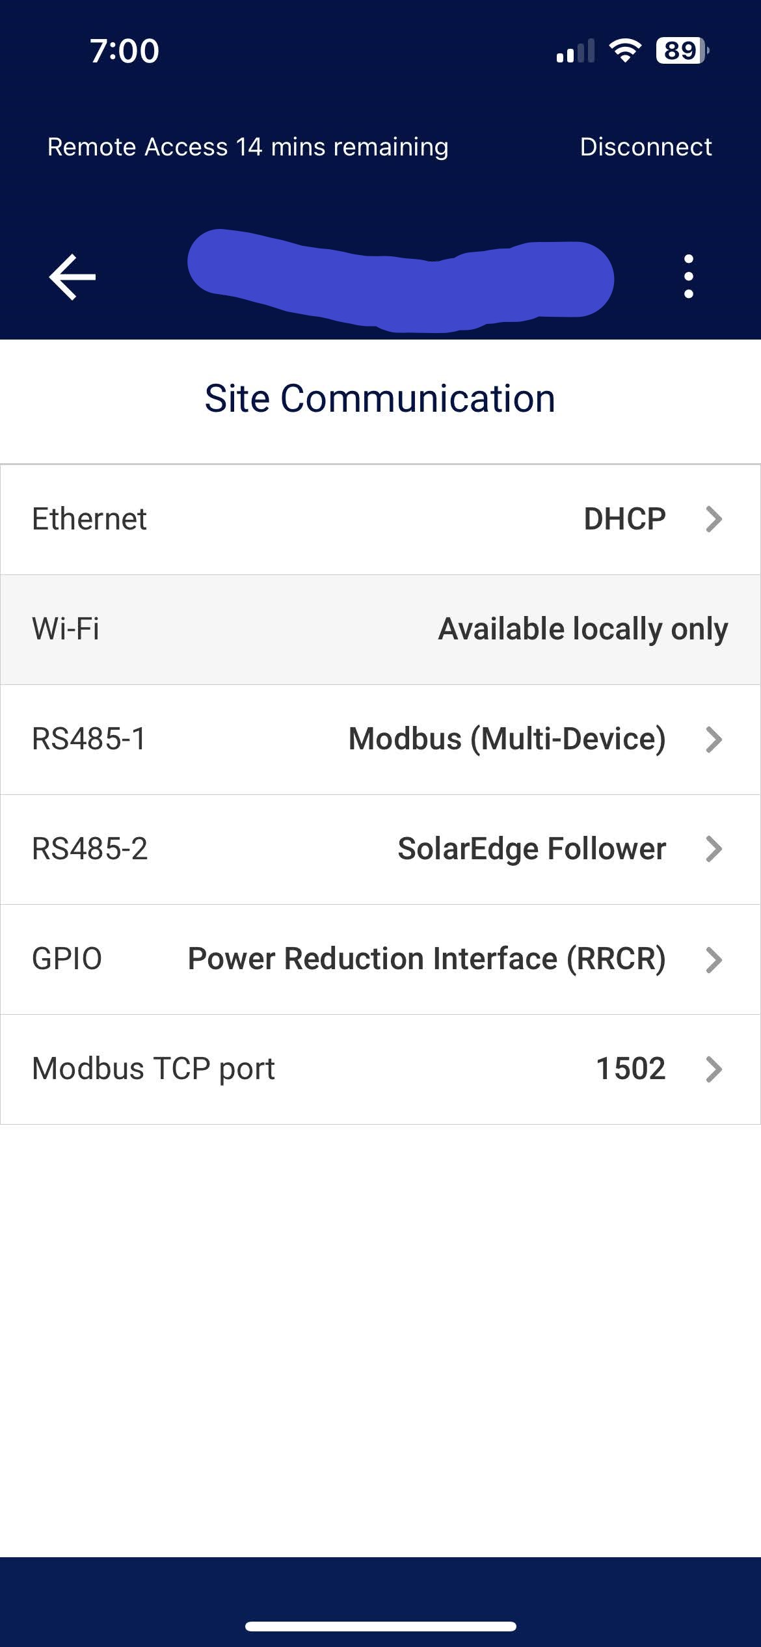Tap the Remote Access remaining time text

(248, 147)
